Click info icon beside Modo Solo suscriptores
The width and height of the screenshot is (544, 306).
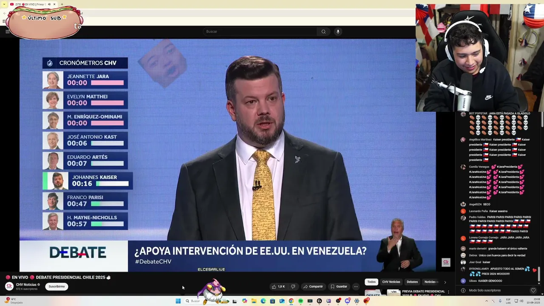463,290
